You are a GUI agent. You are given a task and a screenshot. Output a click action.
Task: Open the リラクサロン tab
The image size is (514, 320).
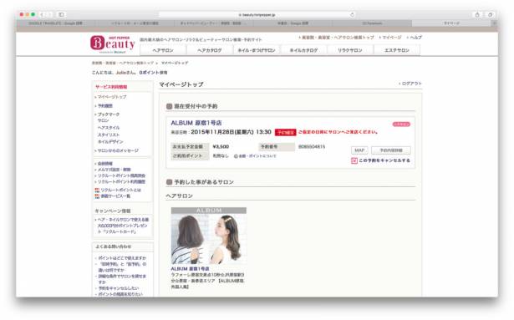coord(350,50)
